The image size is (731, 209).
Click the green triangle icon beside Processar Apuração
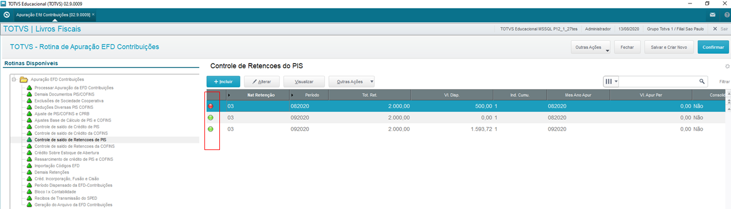pyautogui.click(x=30, y=88)
